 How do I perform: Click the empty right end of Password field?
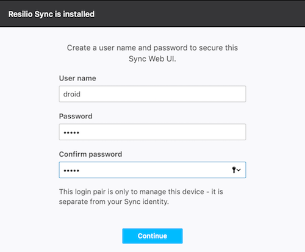click(203, 132)
